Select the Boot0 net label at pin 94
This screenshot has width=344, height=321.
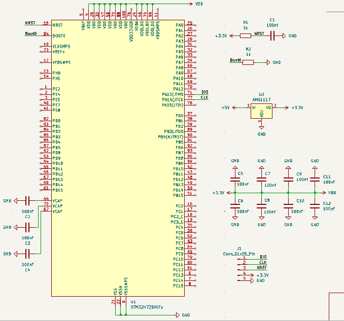[31, 33]
